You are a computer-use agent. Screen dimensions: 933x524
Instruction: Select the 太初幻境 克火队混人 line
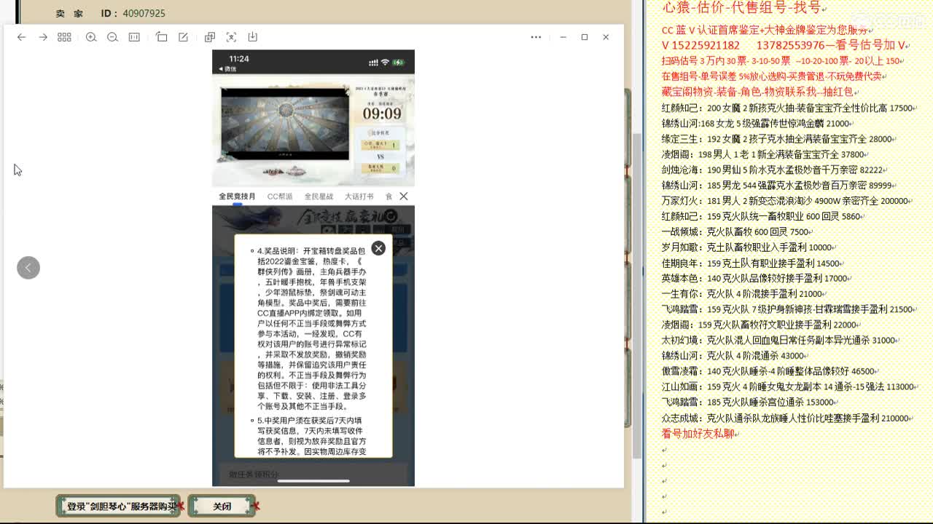pos(778,340)
